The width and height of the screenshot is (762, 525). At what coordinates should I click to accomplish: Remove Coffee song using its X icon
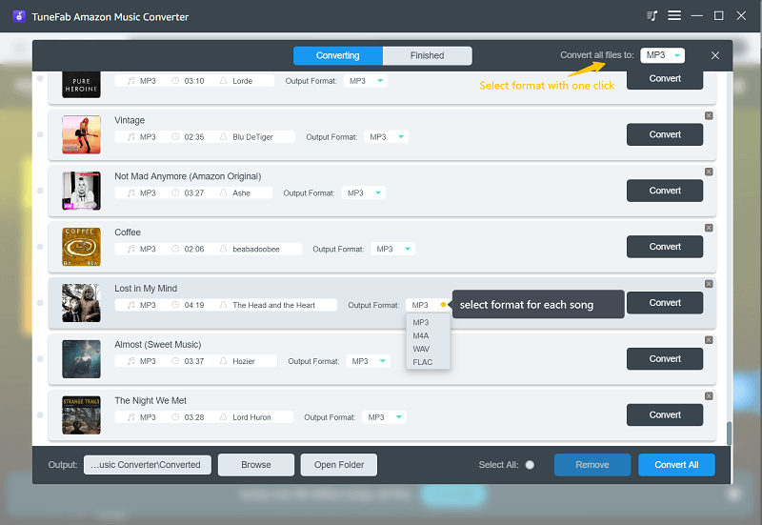709,228
